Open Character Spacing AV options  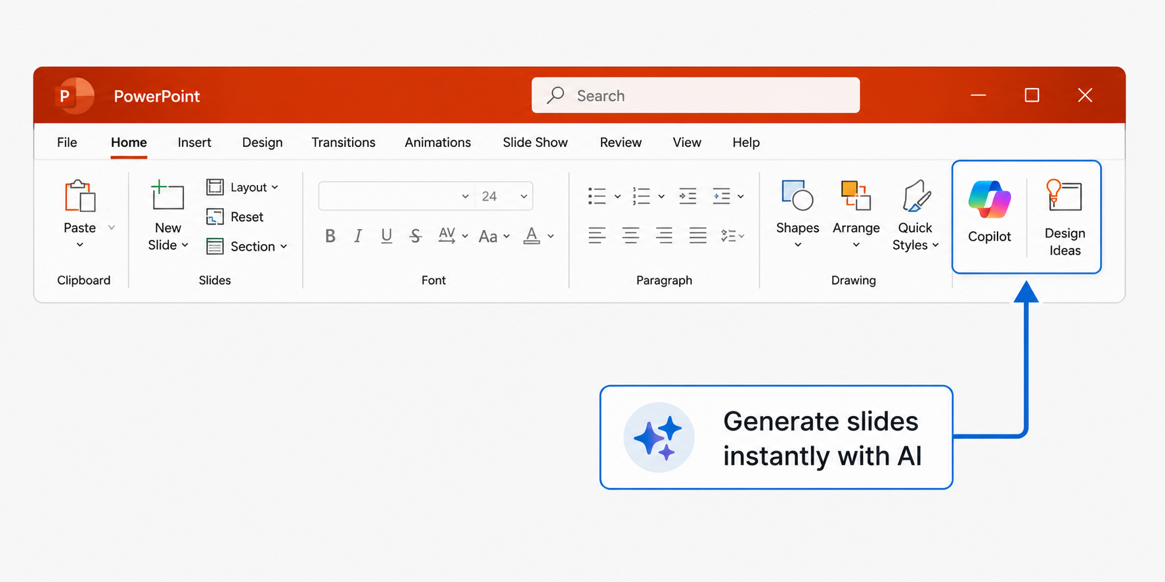click(x=452, y=236)
